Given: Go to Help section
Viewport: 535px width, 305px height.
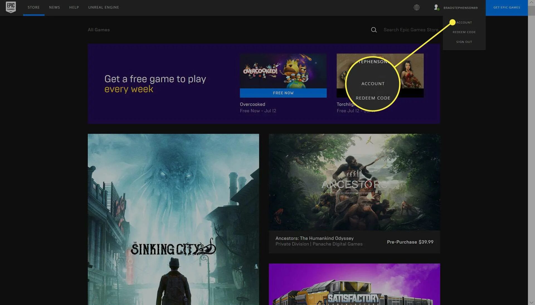Looking at the screenshot, I should coord(74,8).
